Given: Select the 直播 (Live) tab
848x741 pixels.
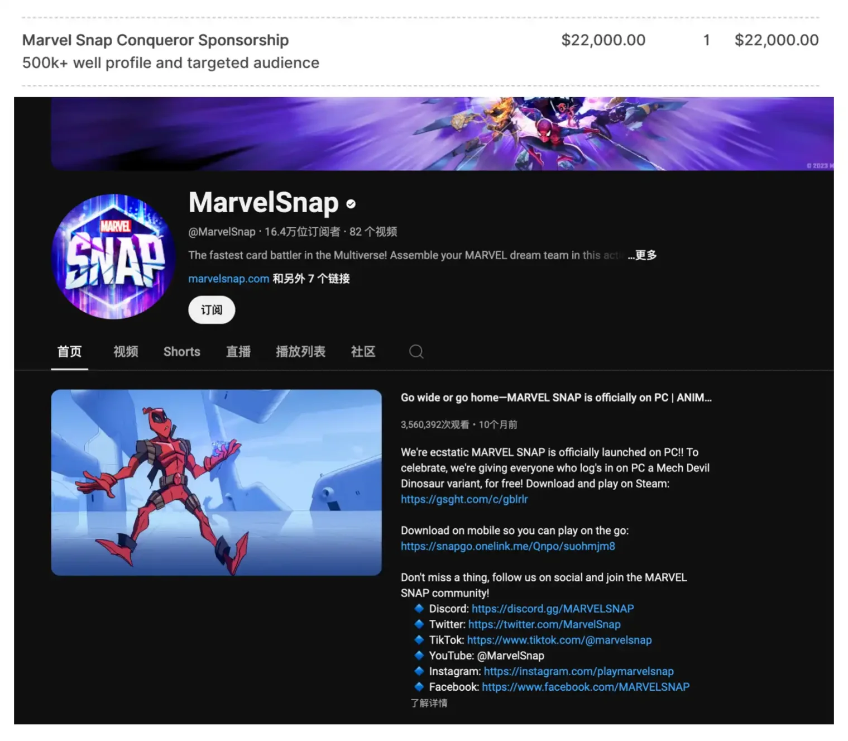Looking at the screenshot, I should [238, 352].
